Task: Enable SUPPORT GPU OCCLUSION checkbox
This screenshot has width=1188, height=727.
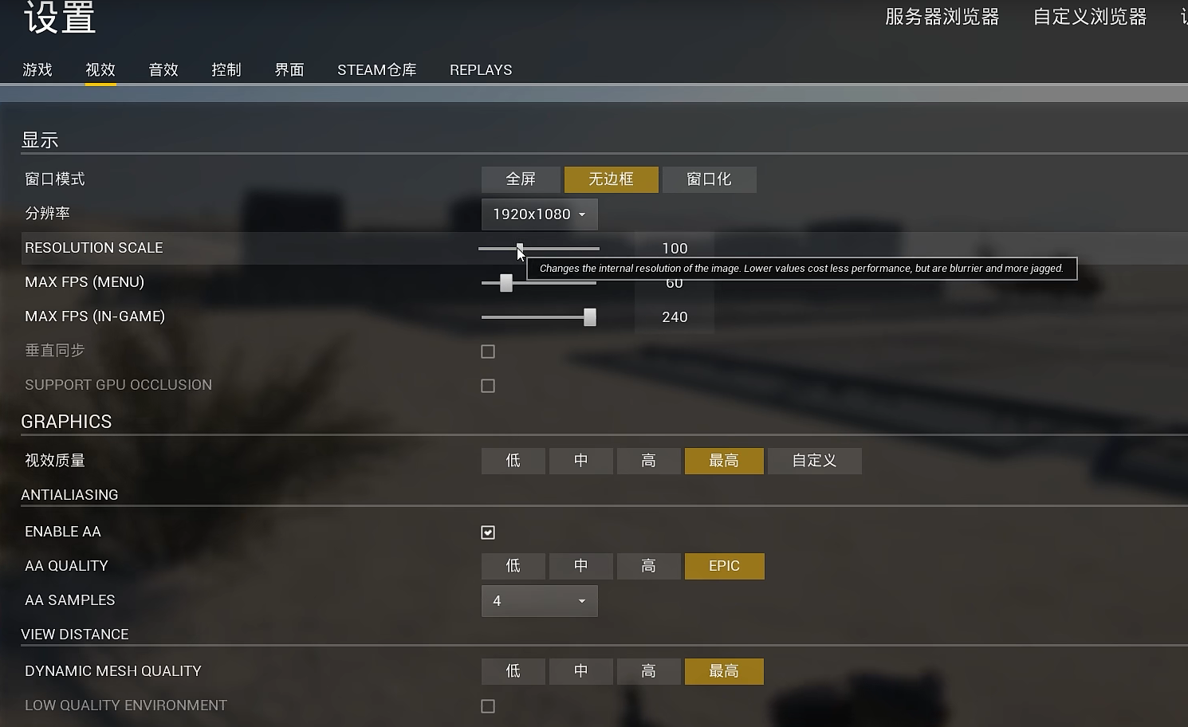Action: click(488, 386)
